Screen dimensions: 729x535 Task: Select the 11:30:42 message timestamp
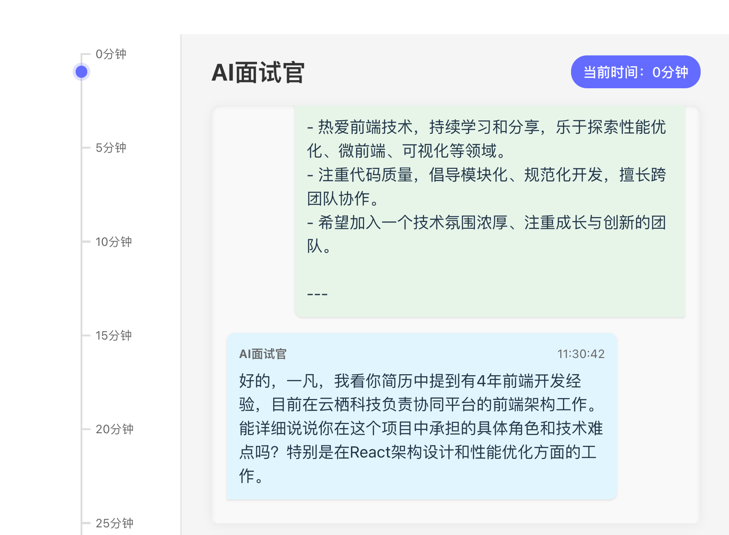580,354
